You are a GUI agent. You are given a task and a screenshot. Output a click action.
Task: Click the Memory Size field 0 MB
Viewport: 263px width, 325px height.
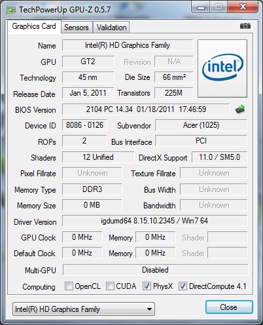92,205
